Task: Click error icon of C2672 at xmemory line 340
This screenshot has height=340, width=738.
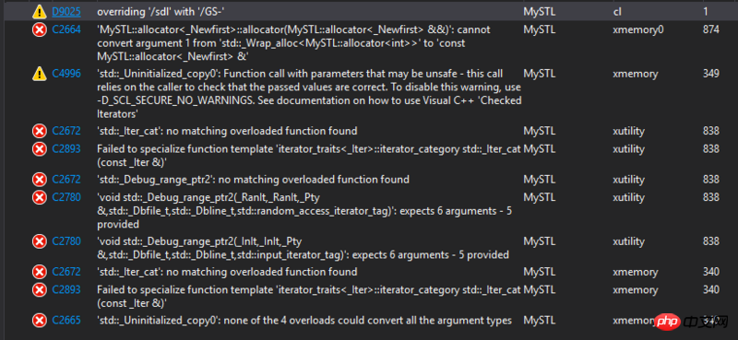Action: tap(39, 272)
